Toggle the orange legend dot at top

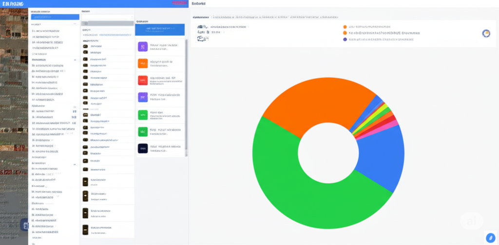tap(345, 27)
